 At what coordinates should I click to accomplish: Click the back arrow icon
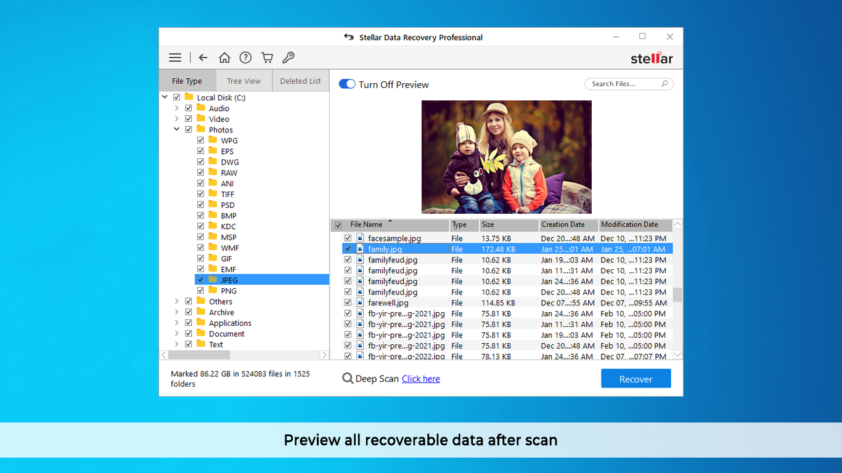[x=203, y=58]
